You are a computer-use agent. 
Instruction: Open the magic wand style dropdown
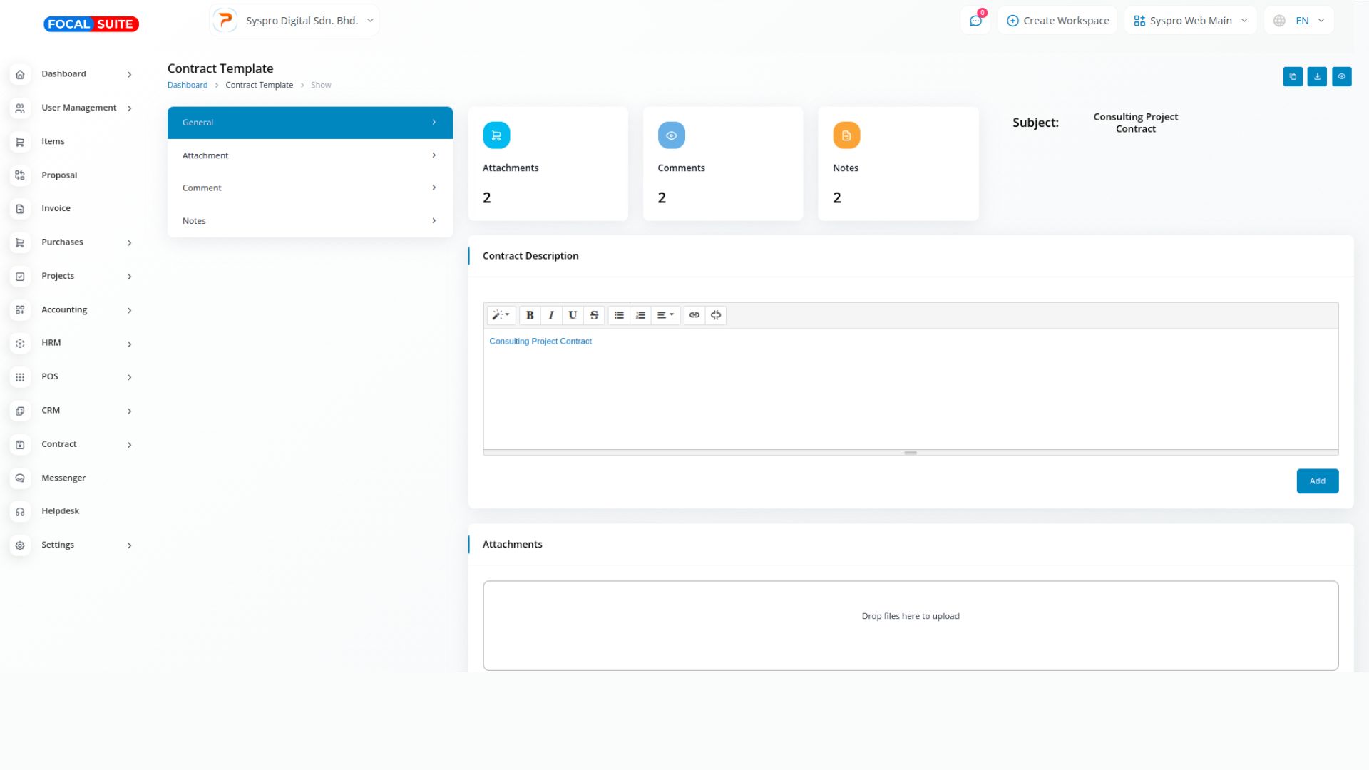point(501,315)
